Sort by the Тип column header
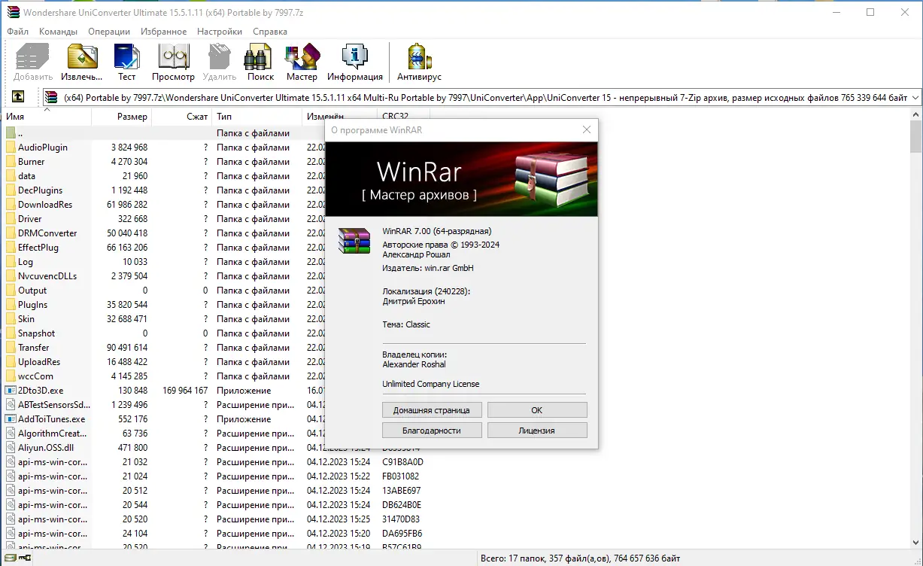Screen dimensions: 923x566 pyautogui.click(x=257, y=117)
